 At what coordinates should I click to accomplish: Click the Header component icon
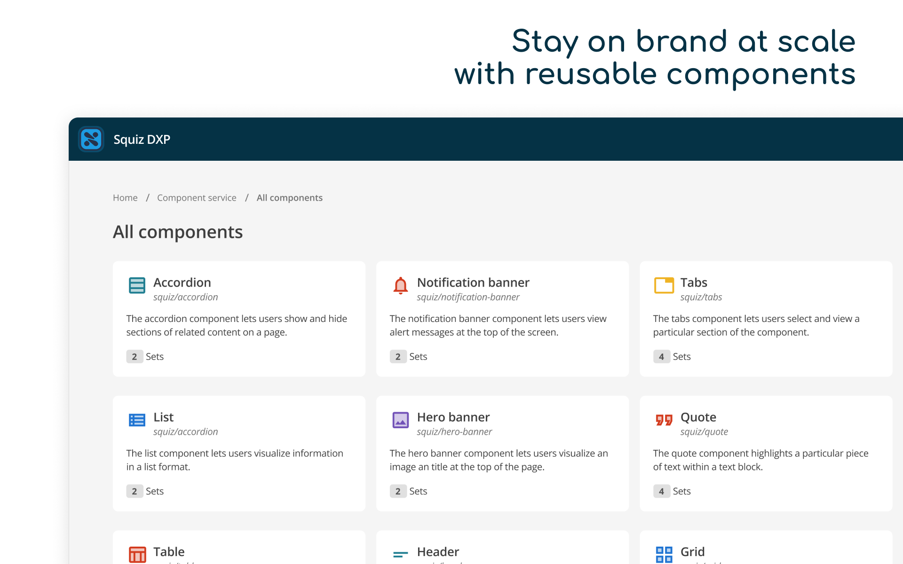coord(400,555)
